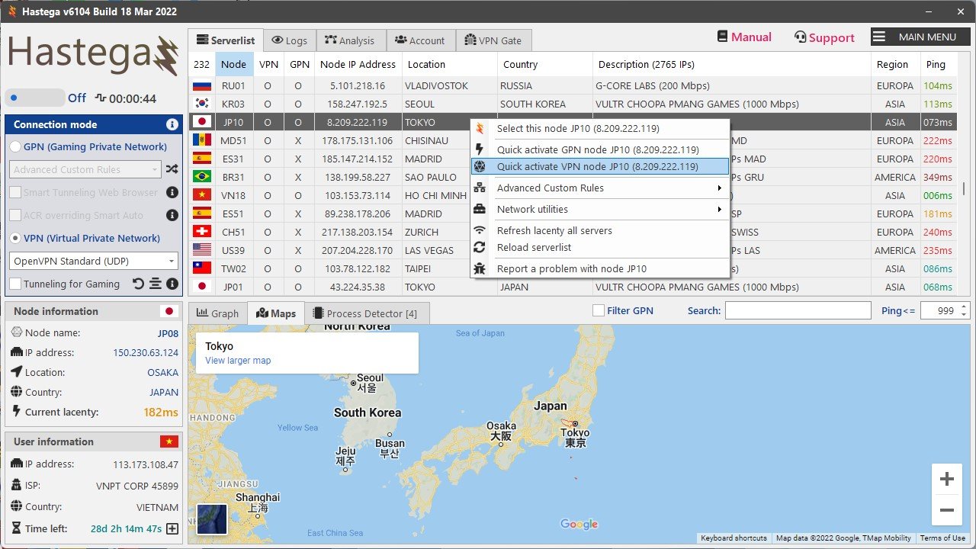This screenshot has height=549, width=976.
Task: Click the Support link
Action: click(831, 37)
